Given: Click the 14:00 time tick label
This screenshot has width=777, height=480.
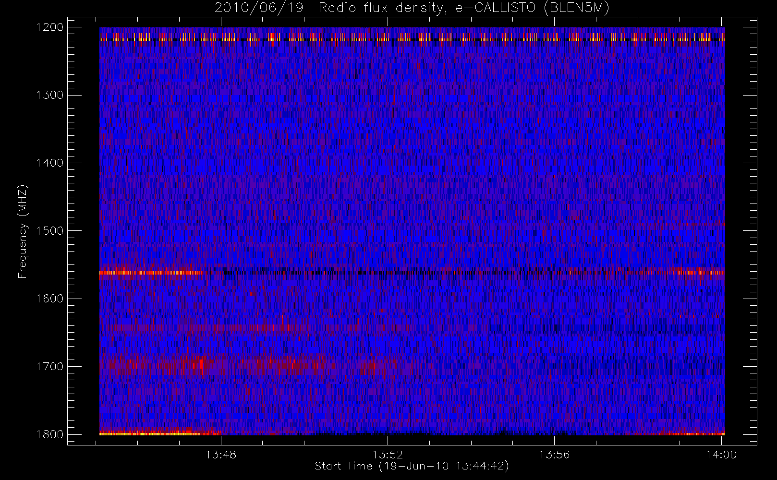Looking at the screenshot, I should pyautogui.click(x=721, y=455).
